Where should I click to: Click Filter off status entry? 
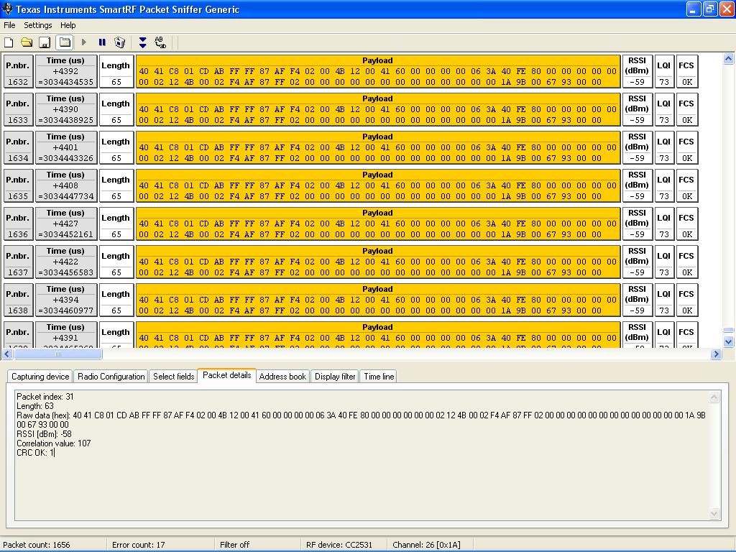pos(235,545)
